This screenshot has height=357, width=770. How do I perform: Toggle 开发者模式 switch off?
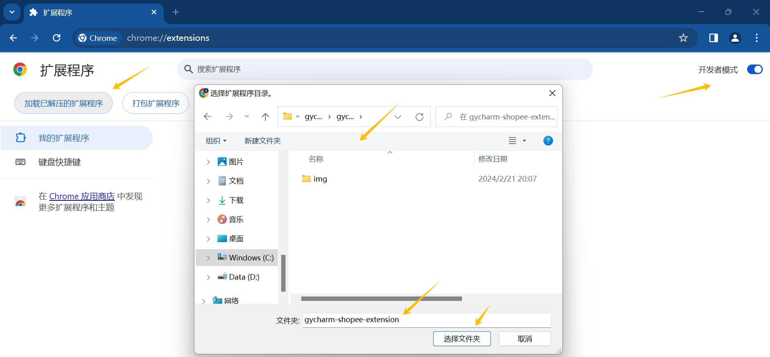point(755,69)
